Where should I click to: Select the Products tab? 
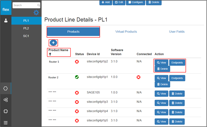click(73, 32)
